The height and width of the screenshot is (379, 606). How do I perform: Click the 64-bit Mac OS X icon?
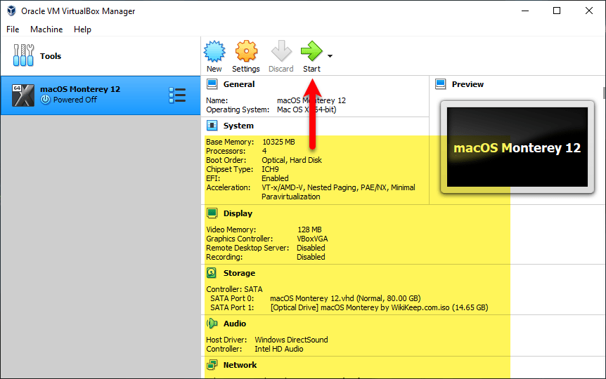pos(22,95)
